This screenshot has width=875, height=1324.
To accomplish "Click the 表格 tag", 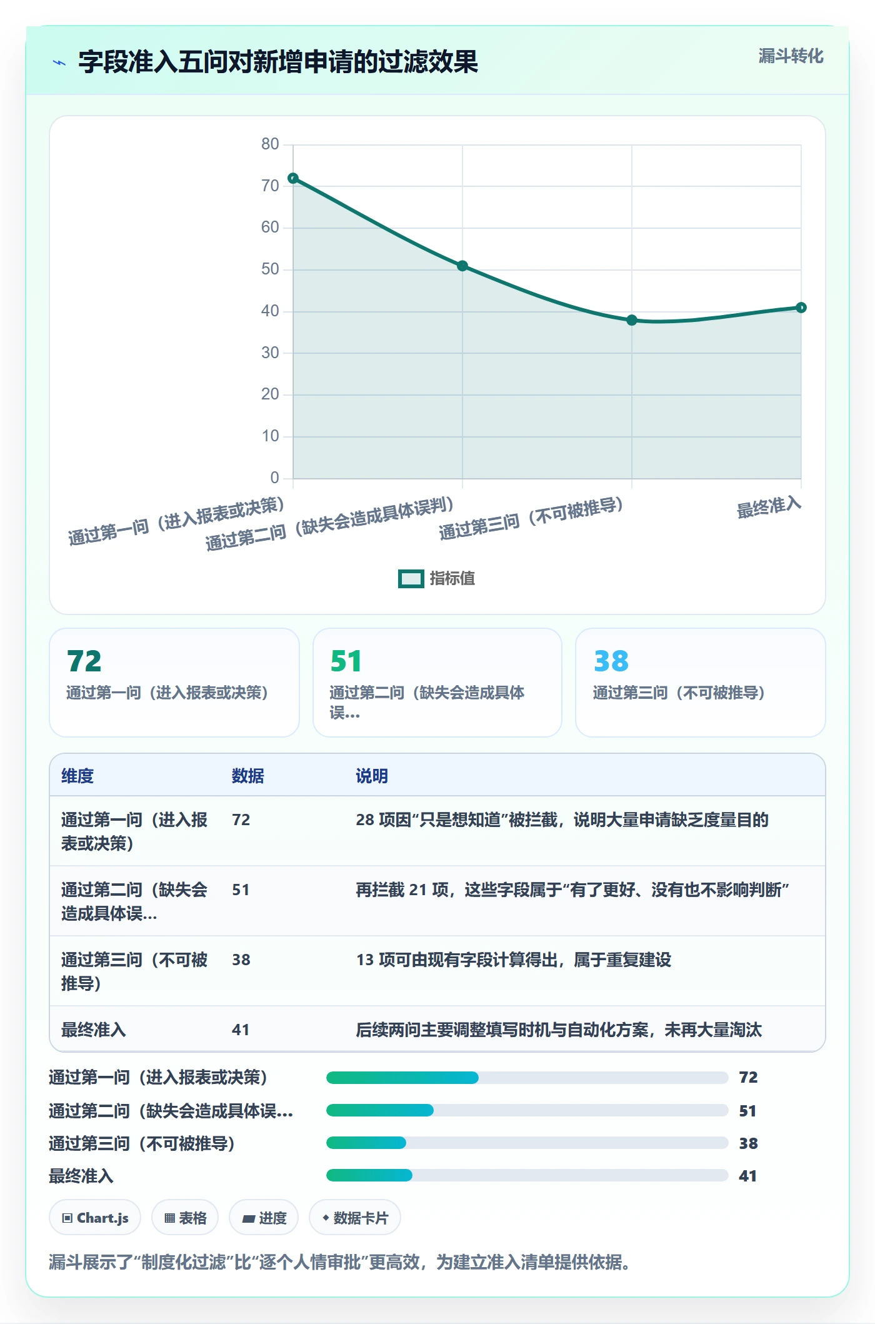I will (185, 1217).
